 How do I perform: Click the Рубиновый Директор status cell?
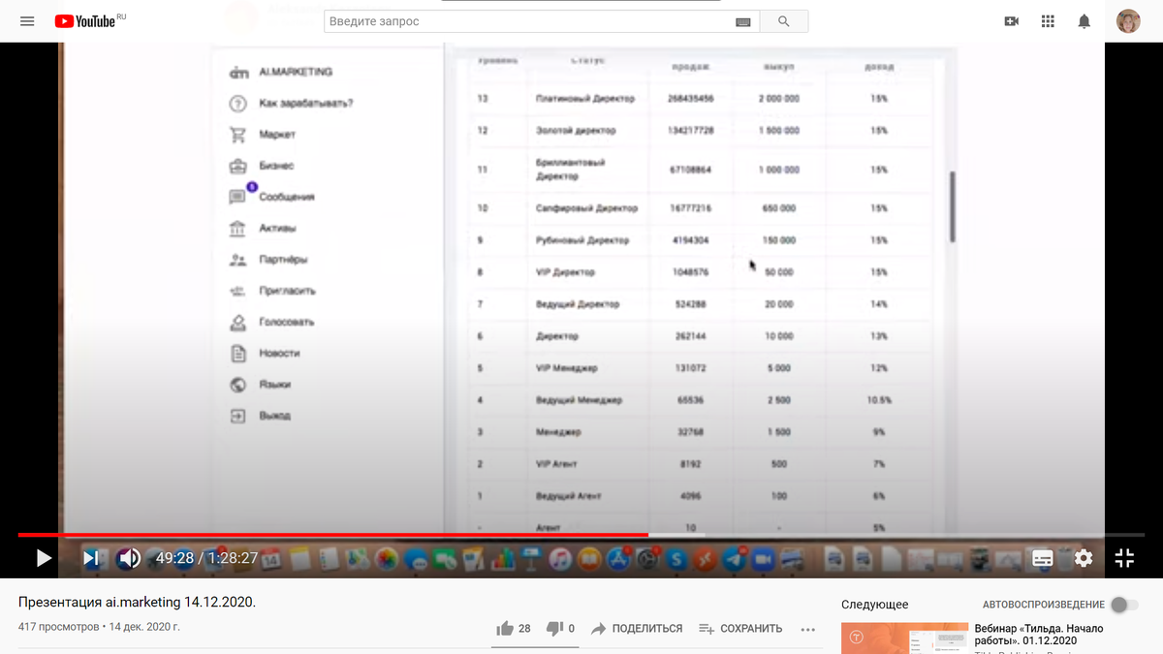pos(582,240)
